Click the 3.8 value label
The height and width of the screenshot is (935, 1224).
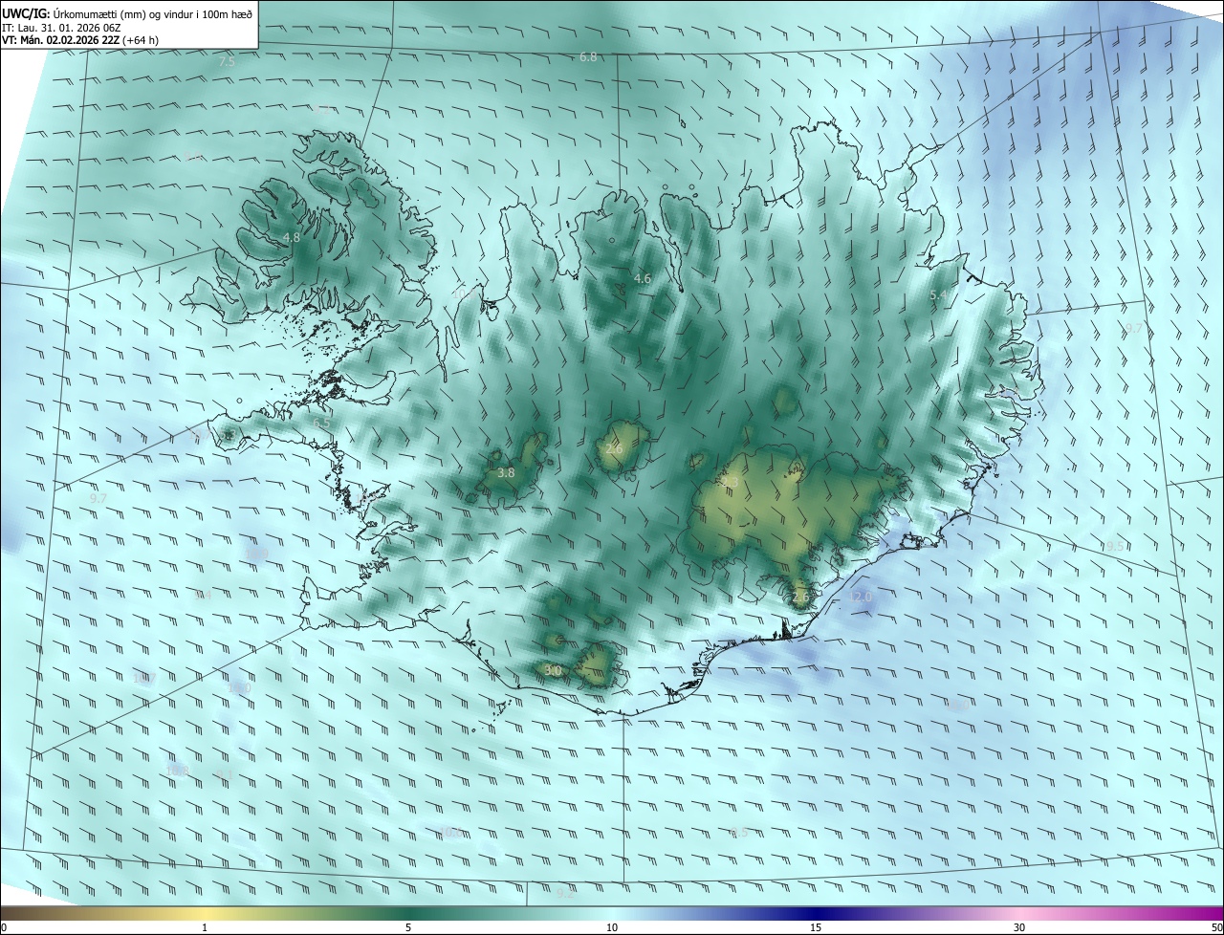(507, 473)
